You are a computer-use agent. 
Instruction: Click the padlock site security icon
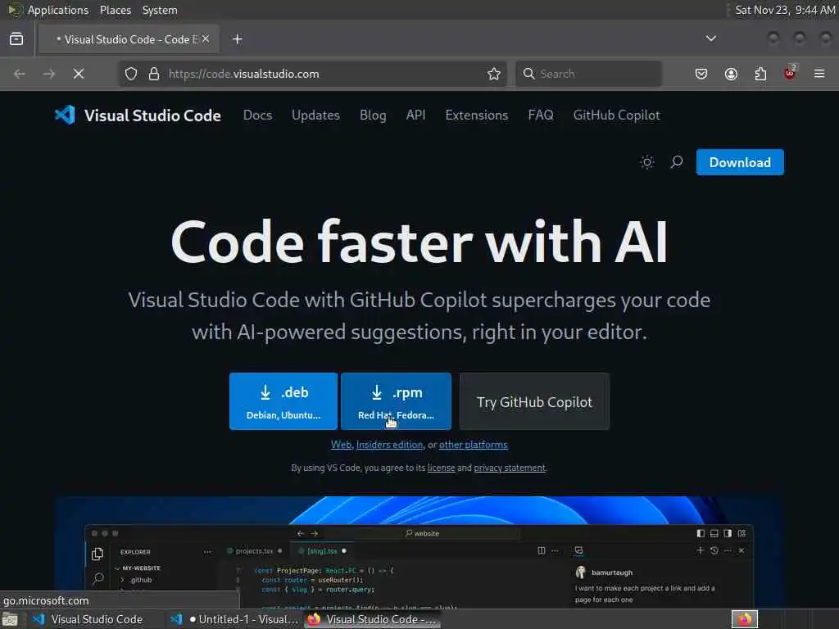click(154, 74)
